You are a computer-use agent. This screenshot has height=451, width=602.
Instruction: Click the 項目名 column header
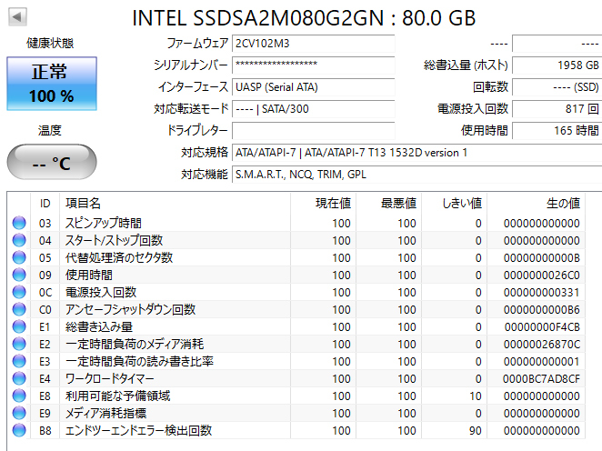pyautogui.click(x=176, y=203)
